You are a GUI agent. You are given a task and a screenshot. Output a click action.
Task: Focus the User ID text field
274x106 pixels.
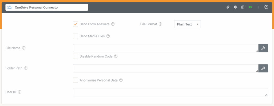170,92
